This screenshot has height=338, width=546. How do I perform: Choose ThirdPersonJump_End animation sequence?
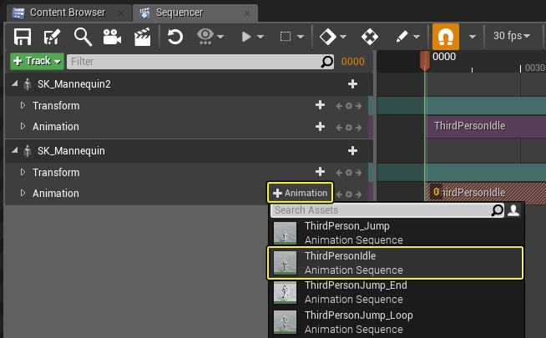click(x=397, y=292)
